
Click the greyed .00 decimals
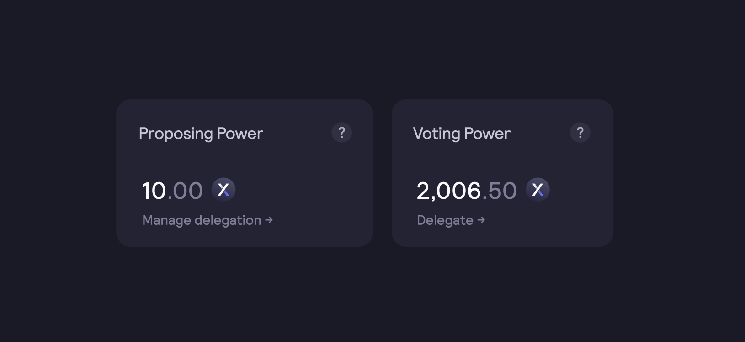point(185,191)
